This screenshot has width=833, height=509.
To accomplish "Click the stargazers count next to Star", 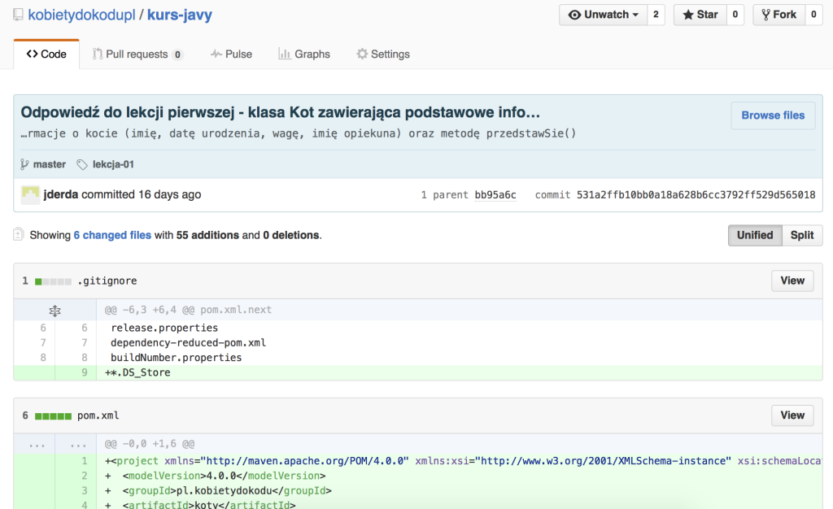I will click(735, 15).
